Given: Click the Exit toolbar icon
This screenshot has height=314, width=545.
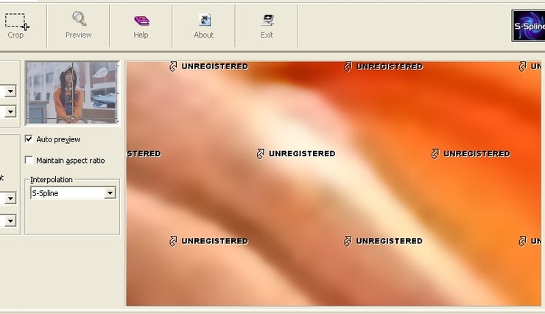Looking at the screenshot, I should point(267,24).
